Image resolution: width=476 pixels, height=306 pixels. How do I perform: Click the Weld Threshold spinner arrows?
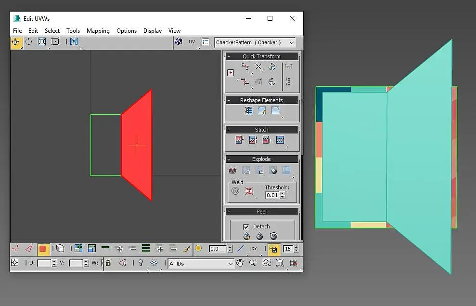coord(283,195)
